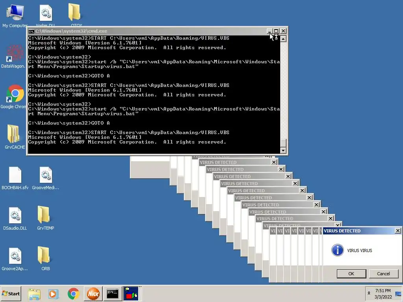Viewport: 403px width, 302px height.
Task: Open the GrvTEMP folder icon
Action: pyautogui.click(x=45, y=218)
